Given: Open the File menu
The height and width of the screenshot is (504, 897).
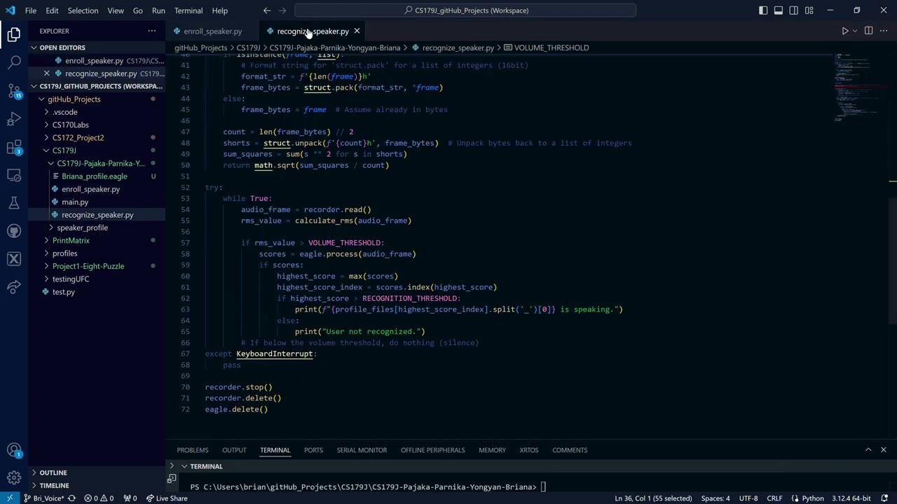Looking at the screenshot, I should click(31, 10).
